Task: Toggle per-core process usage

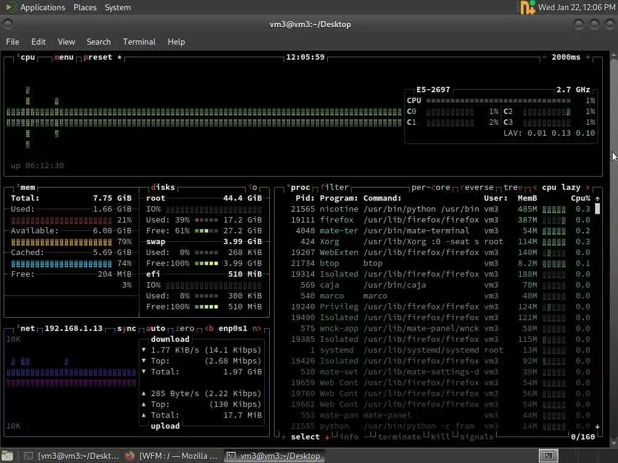Action: coord(431,187)
